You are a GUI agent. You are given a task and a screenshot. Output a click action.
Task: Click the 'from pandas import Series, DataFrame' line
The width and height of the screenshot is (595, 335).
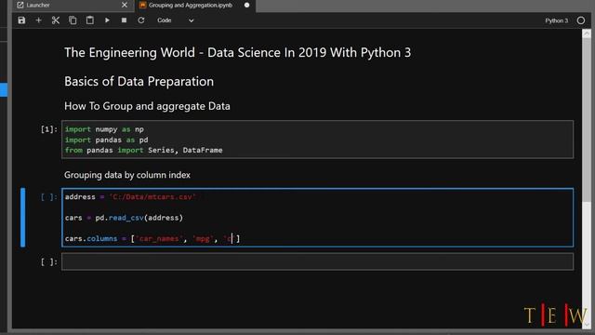pos(144,150)
